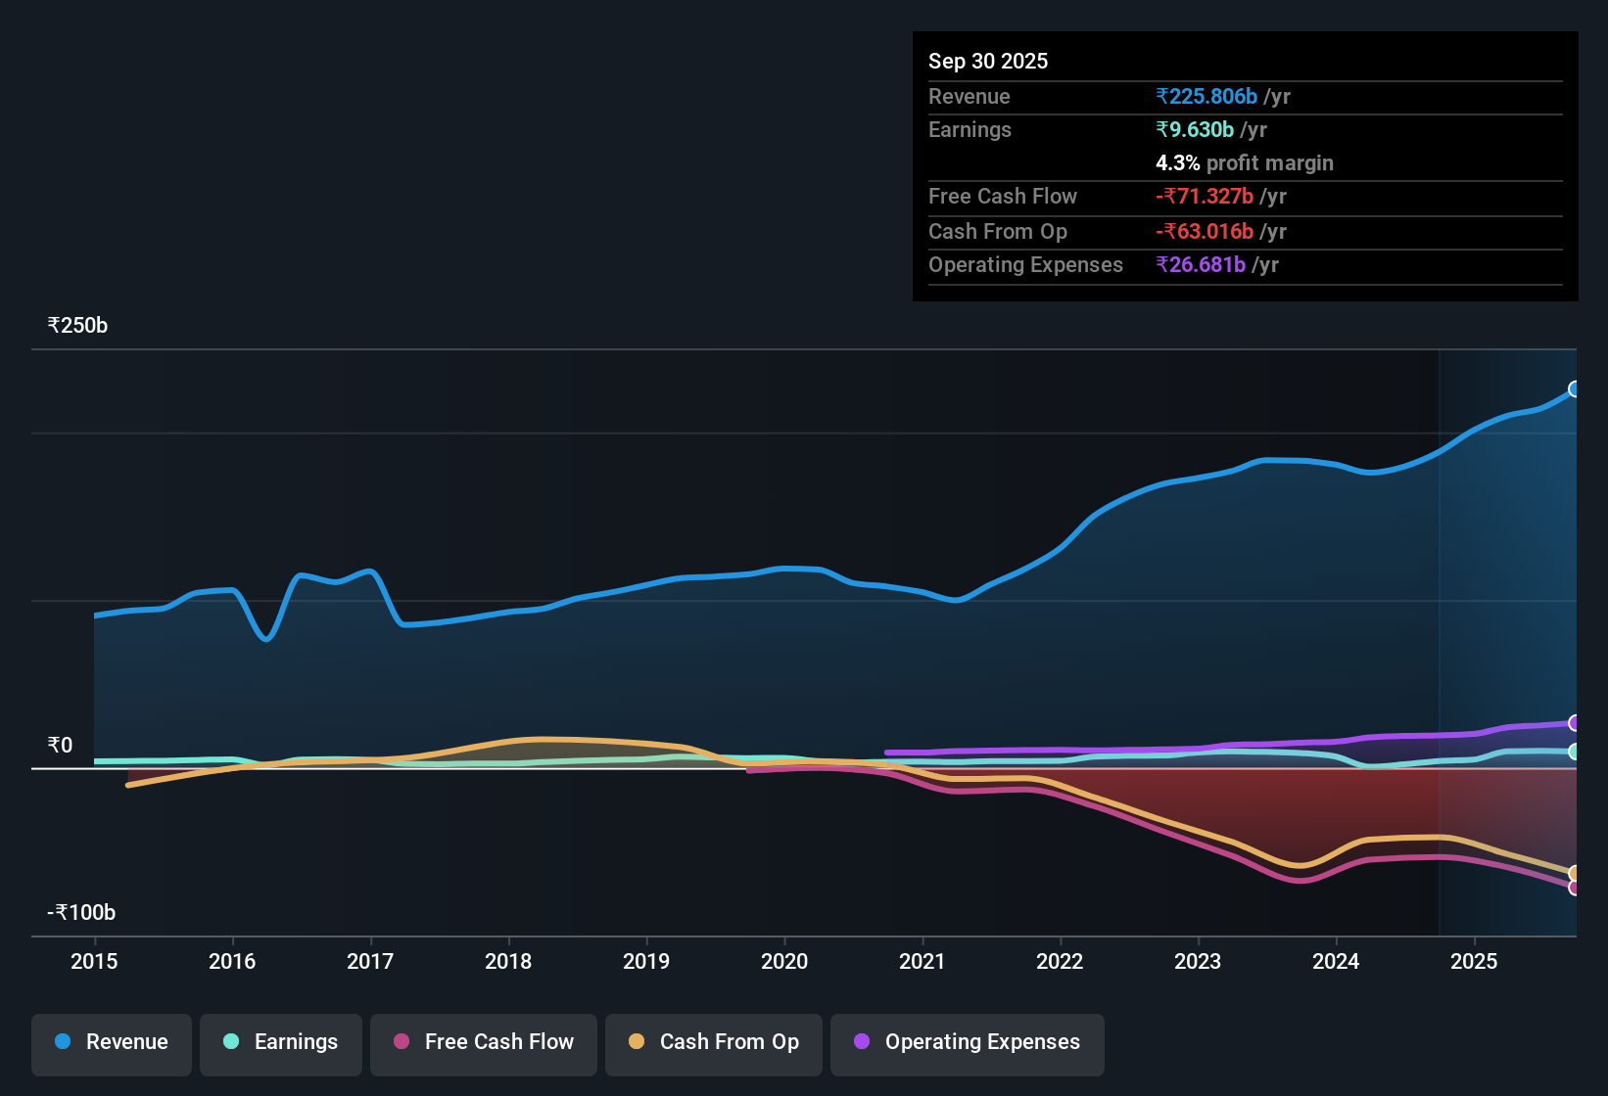Image resolution: width=1608 pixels, height=1096 pixels.
Task: Click the teal Earnings legend dot
Action: click(231, 1042)
